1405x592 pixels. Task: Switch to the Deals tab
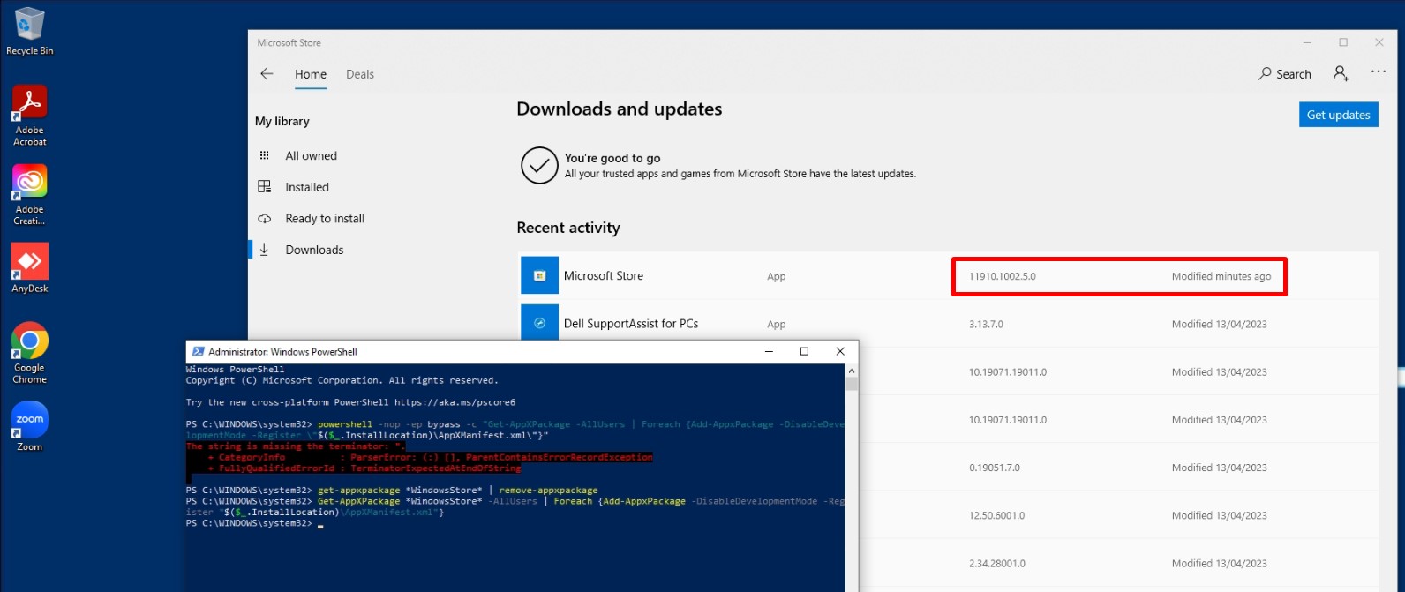360,74
